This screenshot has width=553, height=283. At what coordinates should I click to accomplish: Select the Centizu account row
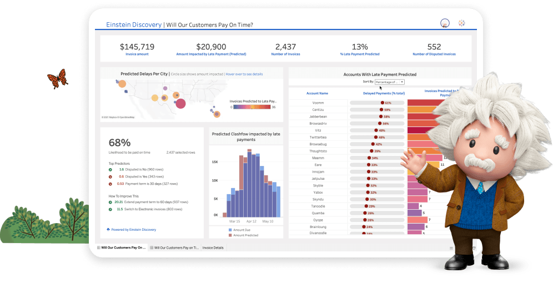coord(318,110)
